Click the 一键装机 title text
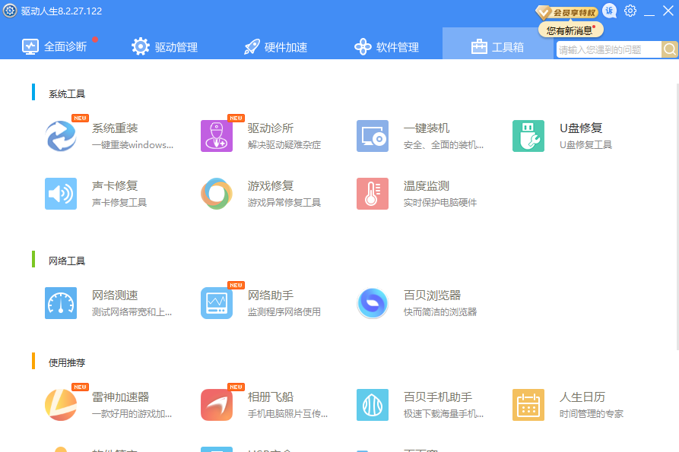 (x=427, y=128)
